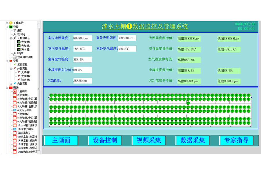Open the 设备用户分类 icon
Screen dimensions: 261x174
point(15,57)
